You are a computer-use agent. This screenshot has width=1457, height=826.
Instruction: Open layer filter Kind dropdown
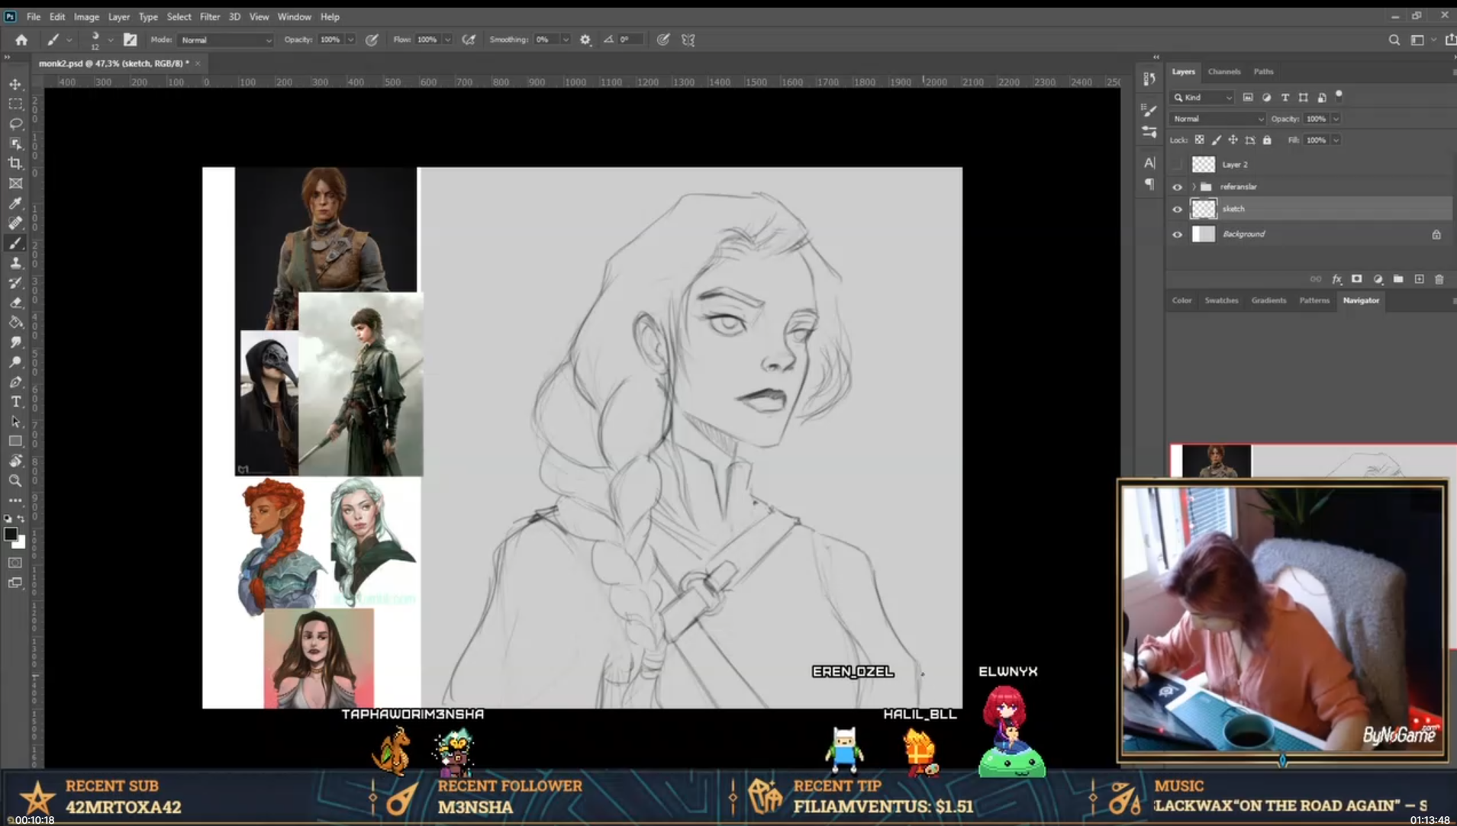click(x=1203, y=98)
